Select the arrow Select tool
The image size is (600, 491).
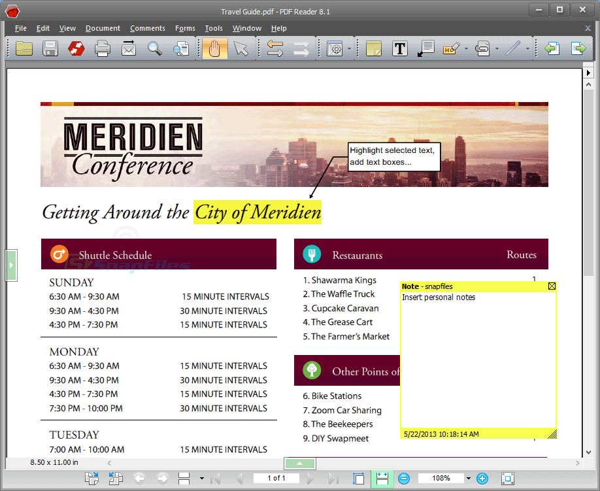click(241, 48)
